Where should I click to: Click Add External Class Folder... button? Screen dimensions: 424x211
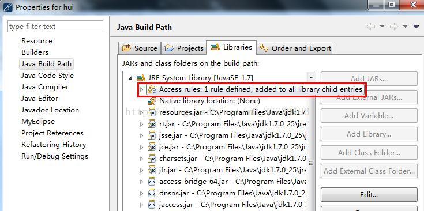(369, 171)
